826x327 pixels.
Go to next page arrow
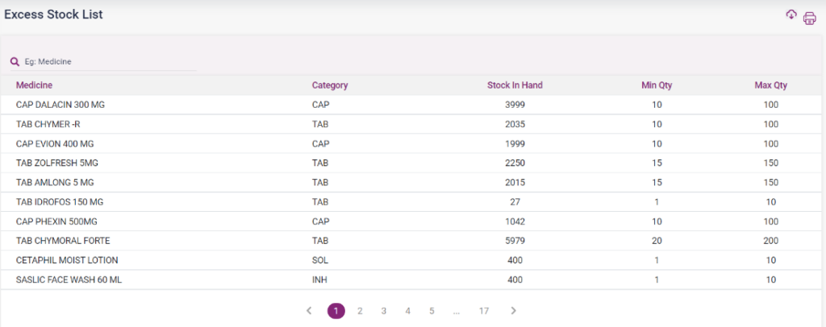point(514,311)
